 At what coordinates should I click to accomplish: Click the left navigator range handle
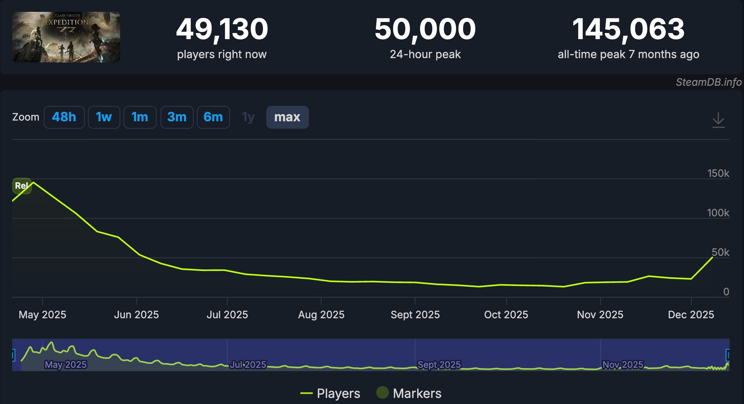13,355
